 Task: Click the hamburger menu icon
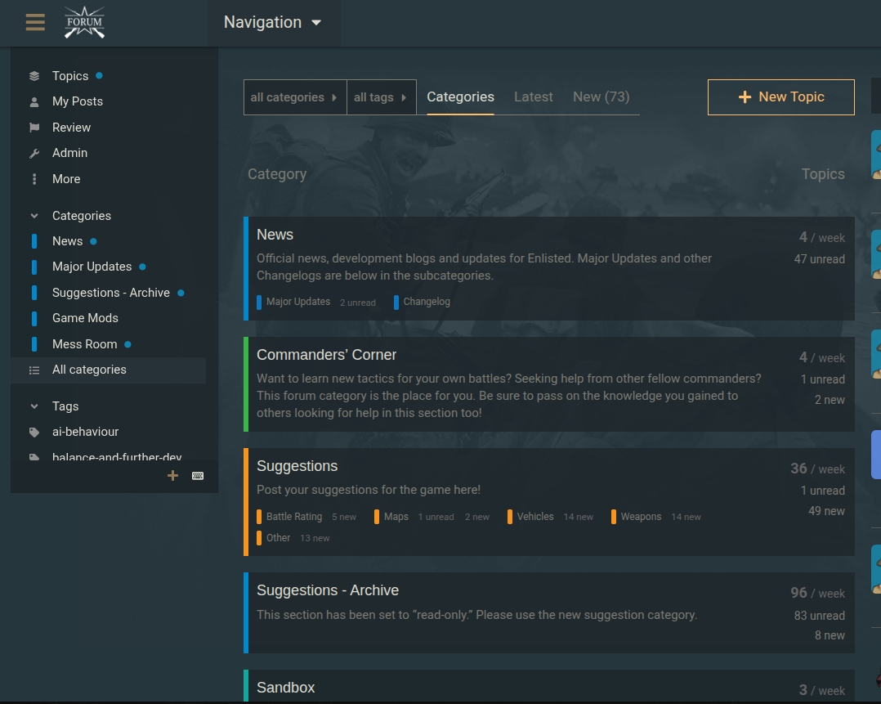[x=35, y=22]
